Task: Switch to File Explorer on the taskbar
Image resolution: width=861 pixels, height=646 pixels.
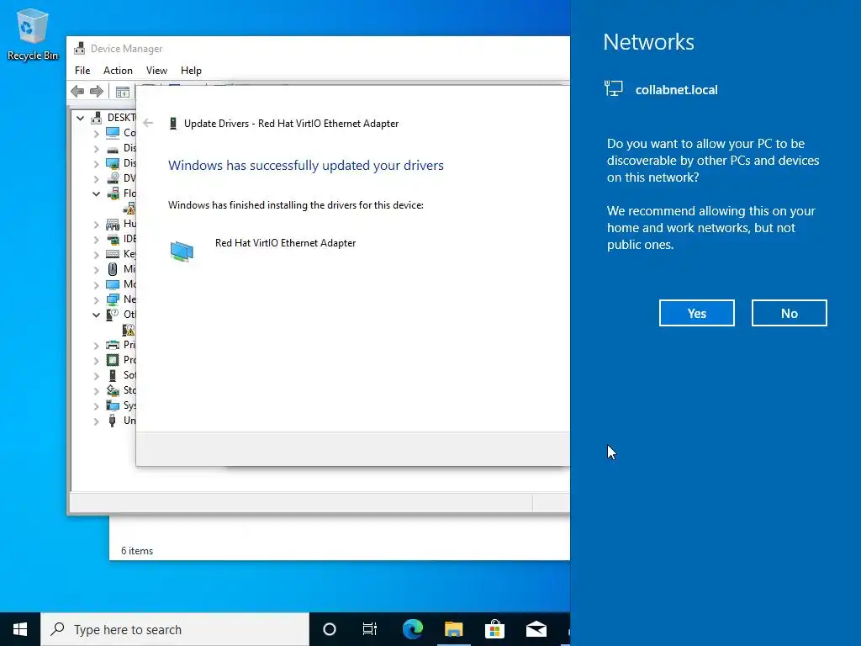Action: pyautogui.click(x=453, y=629)
